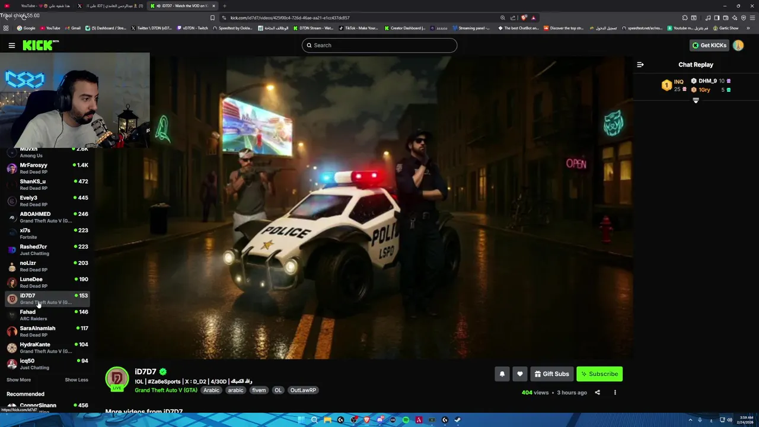Screen dimensions: 759x427
Task: Click the browser reload button
Action: (23, 18)
